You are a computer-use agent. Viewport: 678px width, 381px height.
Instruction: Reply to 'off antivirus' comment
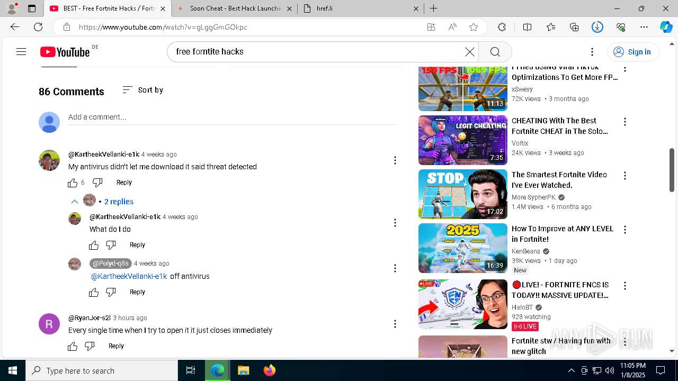click(x=137, y=292)
